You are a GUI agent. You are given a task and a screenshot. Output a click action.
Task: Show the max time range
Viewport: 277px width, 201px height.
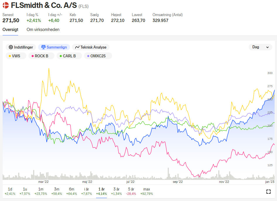147,191
